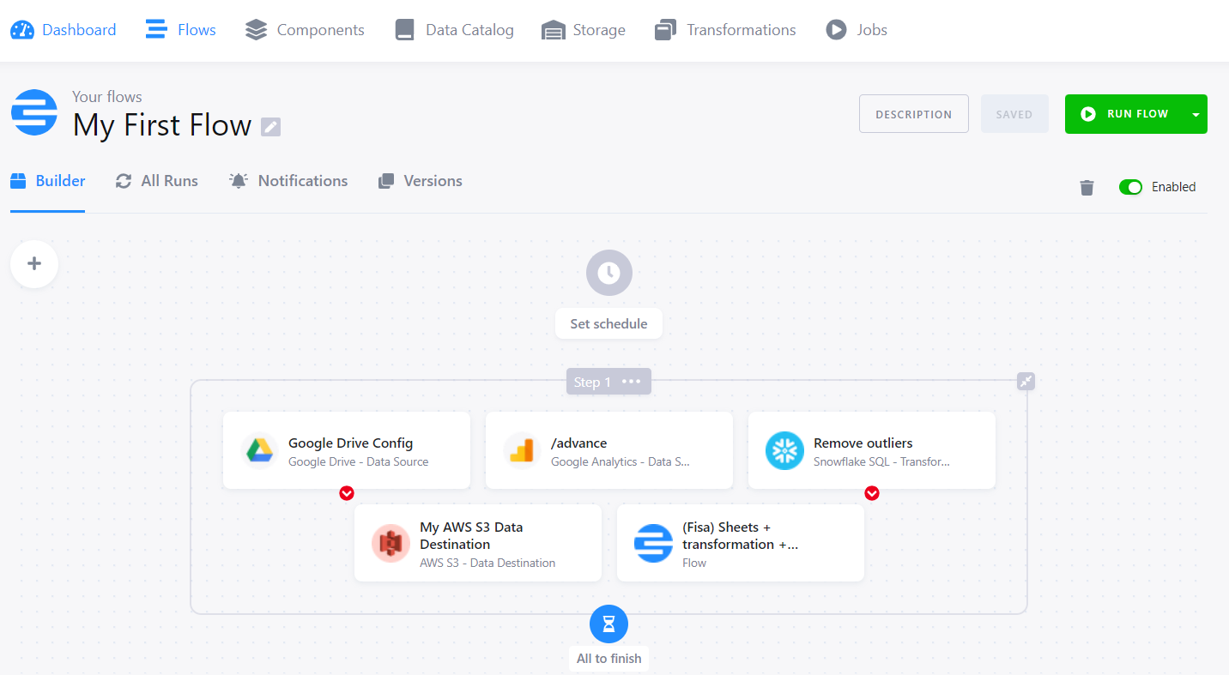Open the Description editor

(914, 114)
